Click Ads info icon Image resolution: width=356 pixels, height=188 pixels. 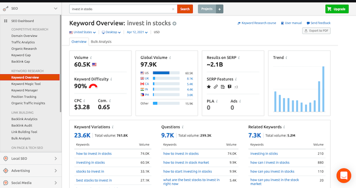(x=240, y=101)
